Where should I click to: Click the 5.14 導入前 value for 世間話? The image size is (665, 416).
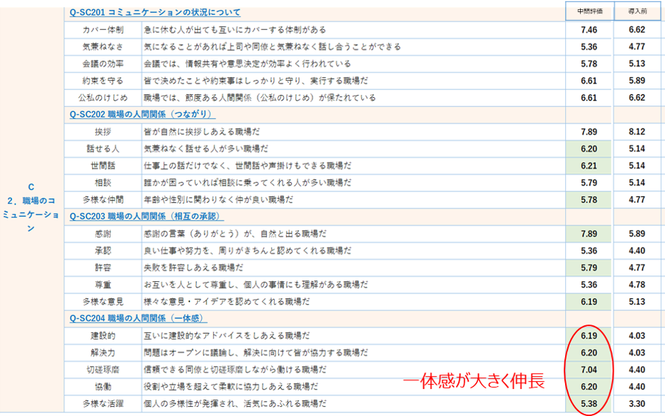[x=637, y=166]
